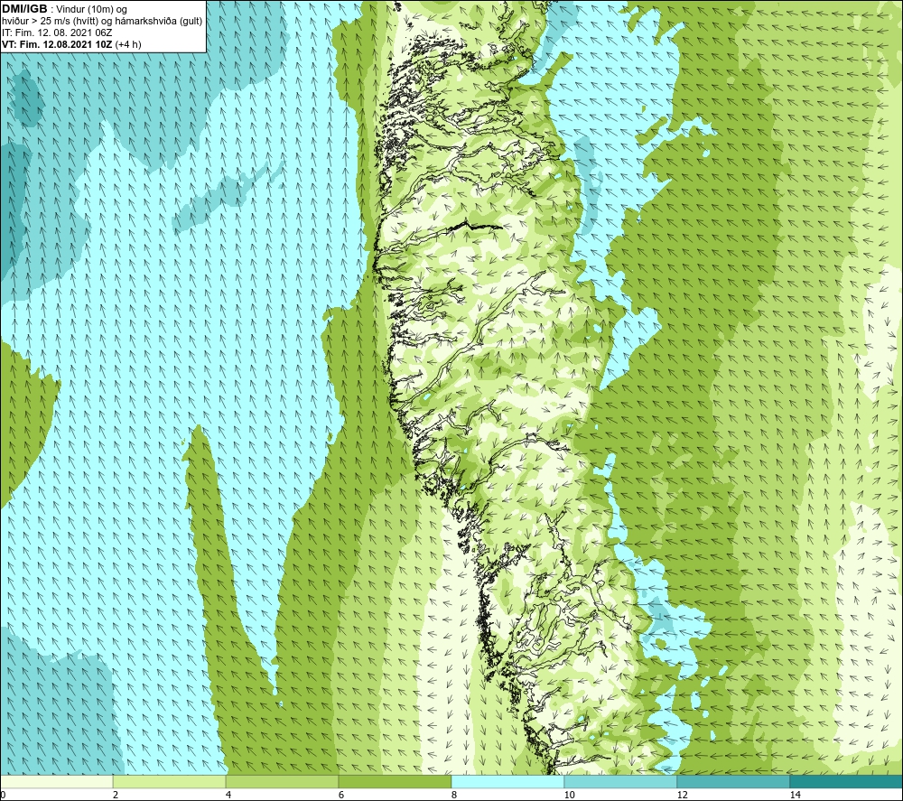The width and height of the screenshot is (903, 801).
Task: Click the scale label '12'
Action: pyautogui.click(x=682, y=796)
